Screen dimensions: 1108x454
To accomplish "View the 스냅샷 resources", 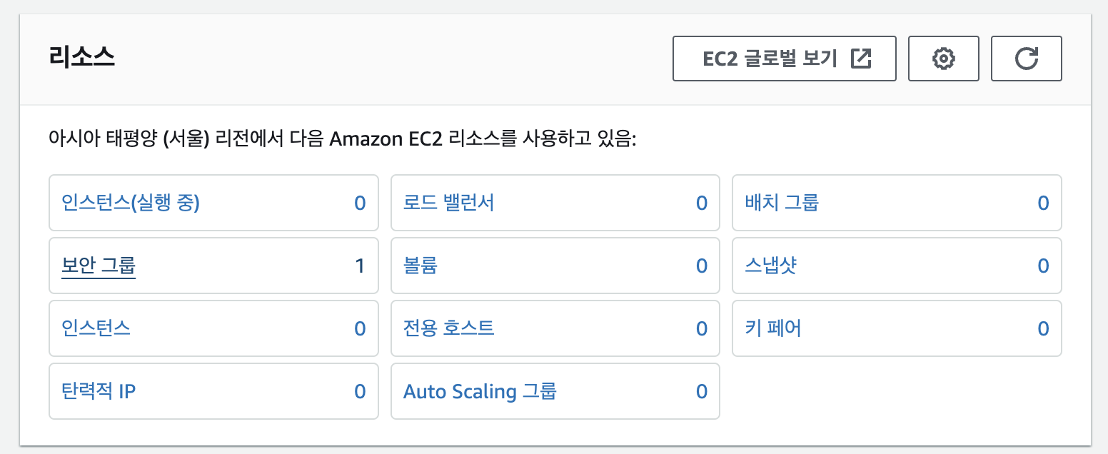I will click(x=770, y=266).
